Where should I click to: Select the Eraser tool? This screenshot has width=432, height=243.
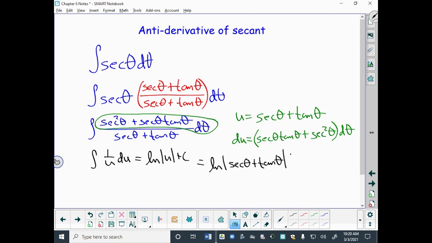[266, 224]
